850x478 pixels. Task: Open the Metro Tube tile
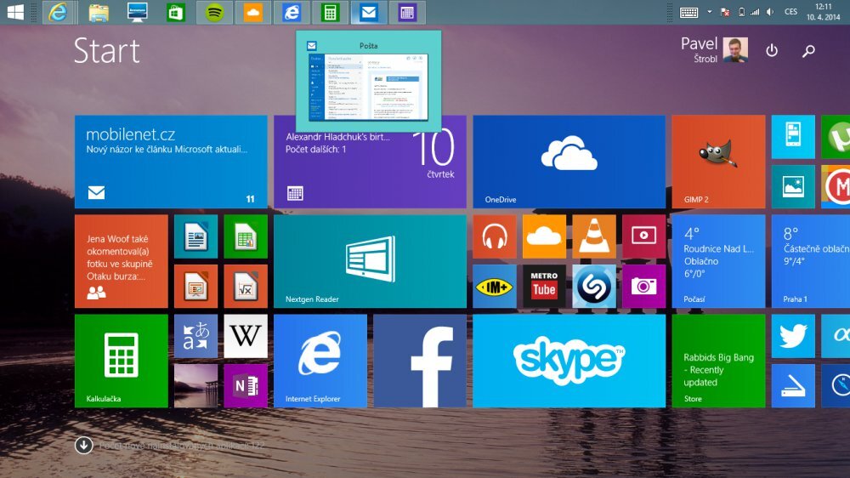click(x=544, y=286)
